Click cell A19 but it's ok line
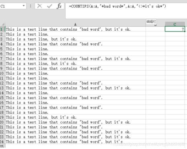This screenshot has width=187, height=149. [x=75, y=117]
